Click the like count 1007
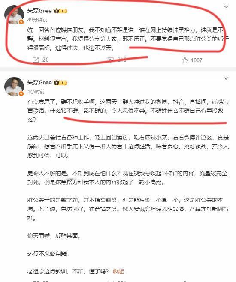The height and width of the screenshot is (282, 236). pos(197,60)
